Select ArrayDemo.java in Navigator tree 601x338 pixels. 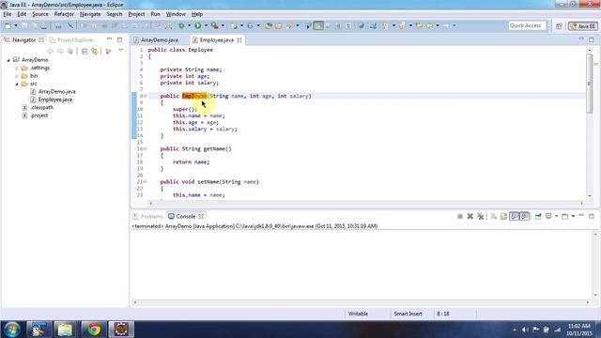[x=56, y=92]
